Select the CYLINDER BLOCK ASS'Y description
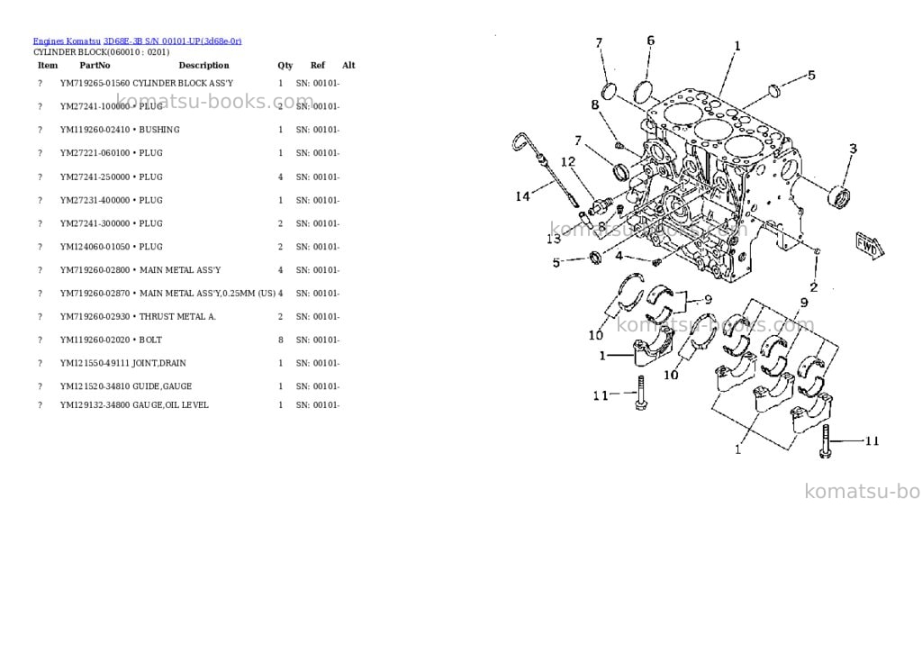This screenshot has height=653, width=922. pos(183,84)
